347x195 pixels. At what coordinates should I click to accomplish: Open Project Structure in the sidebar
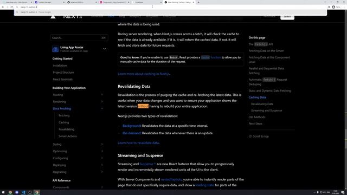(x=63, y=73)
